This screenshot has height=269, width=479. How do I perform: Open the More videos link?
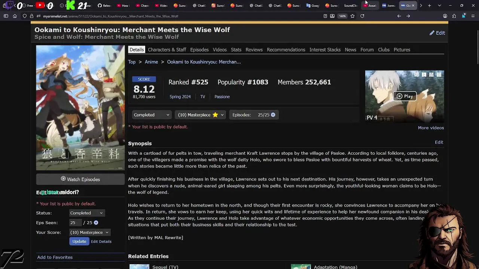[431, 128]
